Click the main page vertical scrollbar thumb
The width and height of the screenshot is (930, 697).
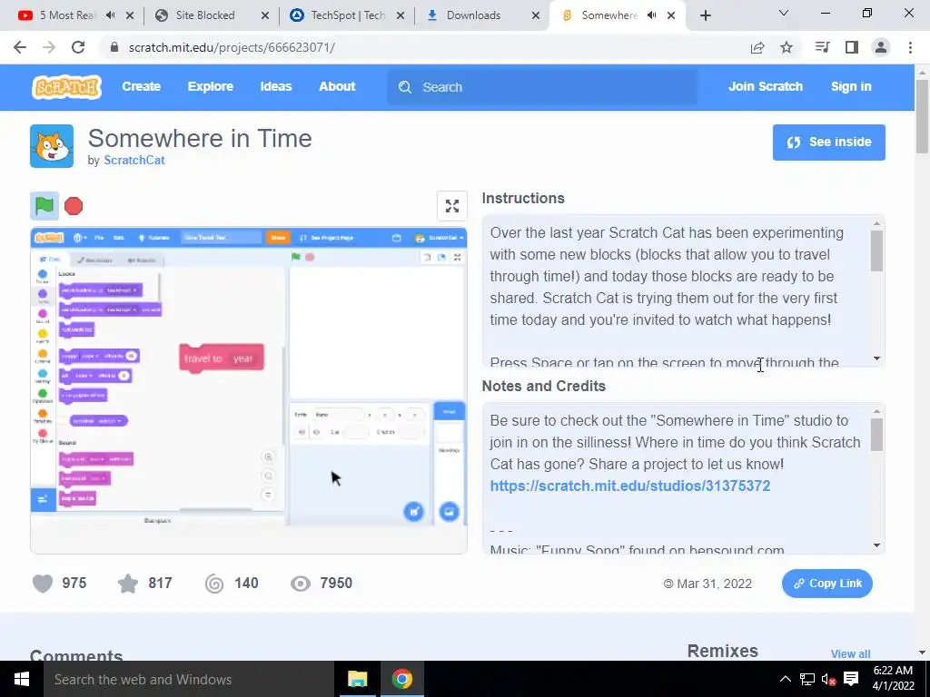[923, 116]
